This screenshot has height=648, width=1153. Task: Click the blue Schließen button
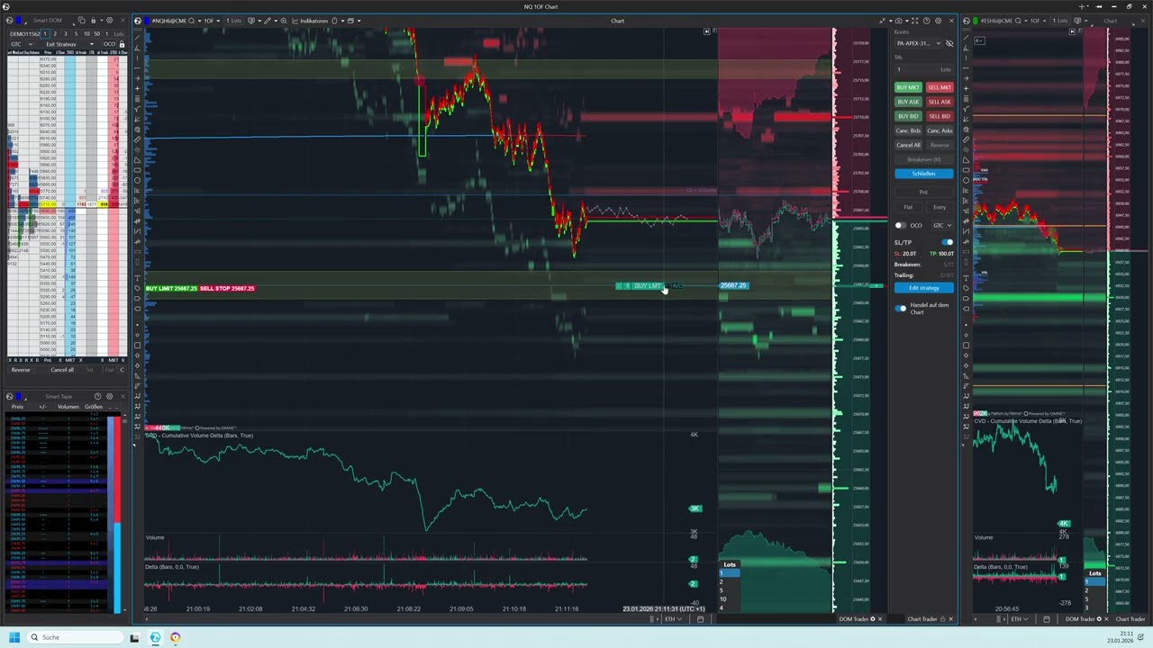pos(924,174)
